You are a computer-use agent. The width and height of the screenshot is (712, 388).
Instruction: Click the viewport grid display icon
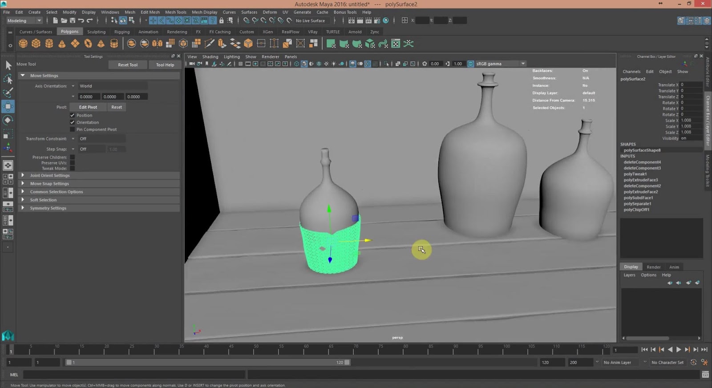coord(240,64)
